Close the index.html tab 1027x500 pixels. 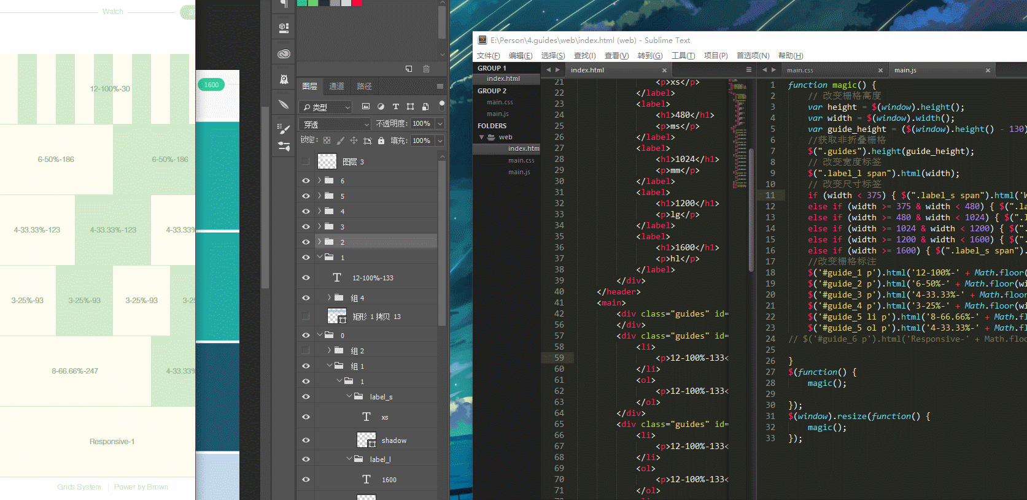(x=664, y=71)
